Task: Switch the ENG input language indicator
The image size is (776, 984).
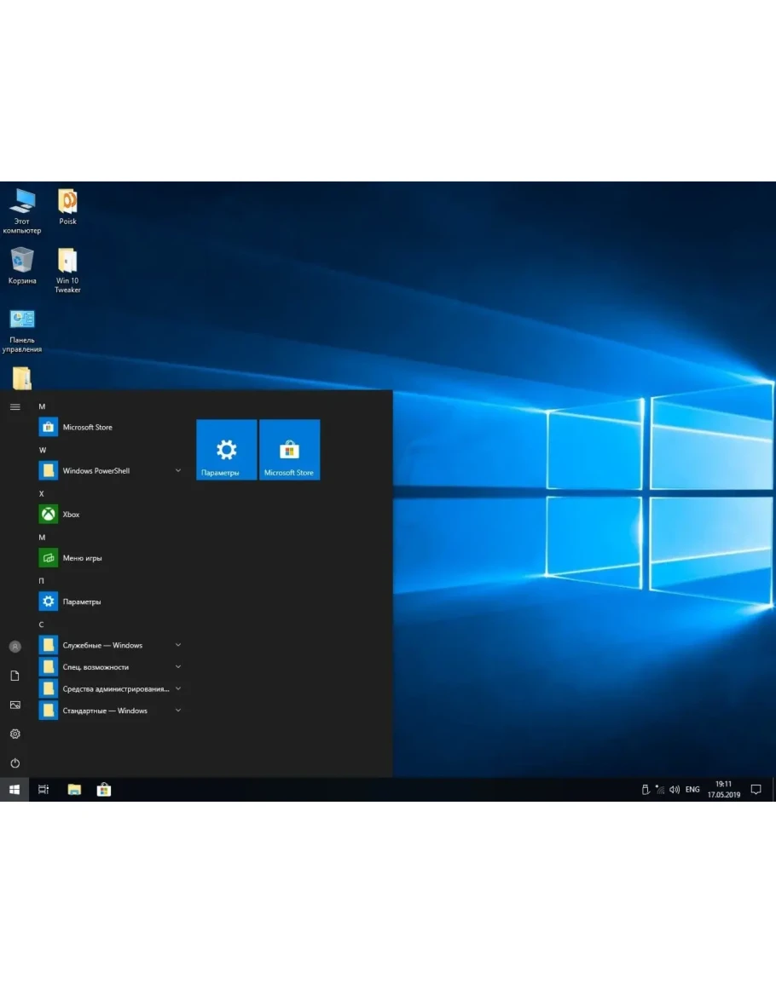Action: (x=692, y=790)
